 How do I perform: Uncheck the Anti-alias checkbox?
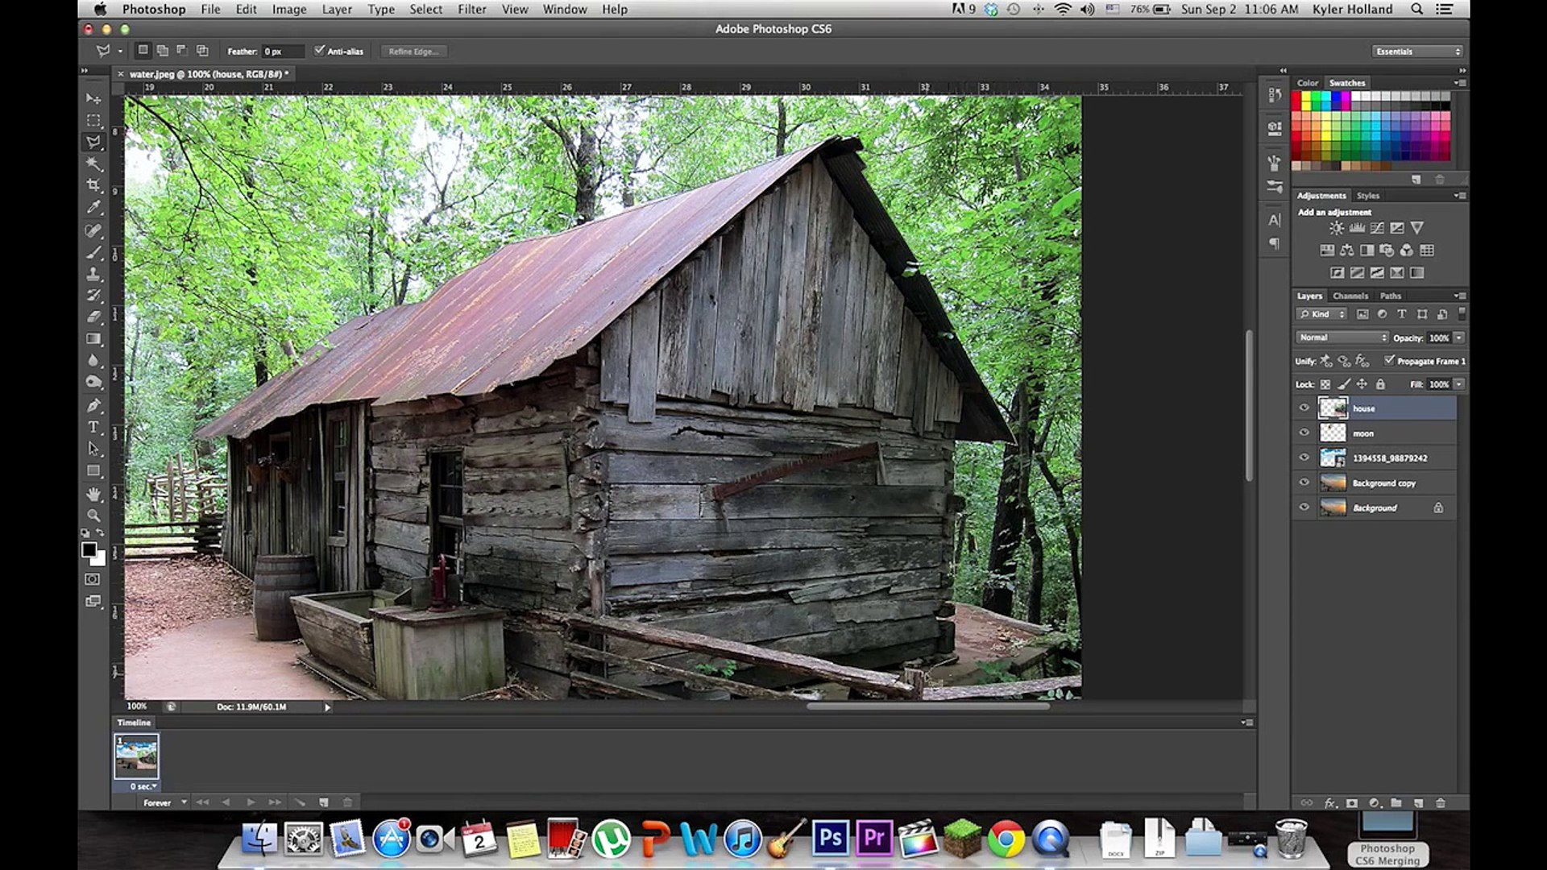coord(320,51)
